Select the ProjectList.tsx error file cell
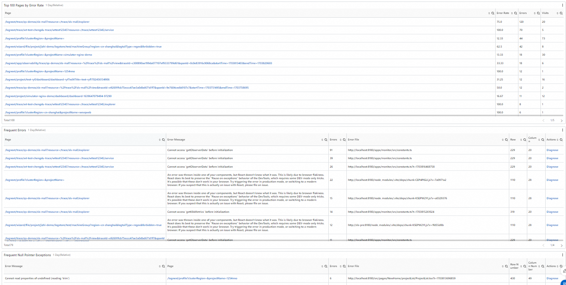Viewport: 566px width, 285px height. (401, 278)
